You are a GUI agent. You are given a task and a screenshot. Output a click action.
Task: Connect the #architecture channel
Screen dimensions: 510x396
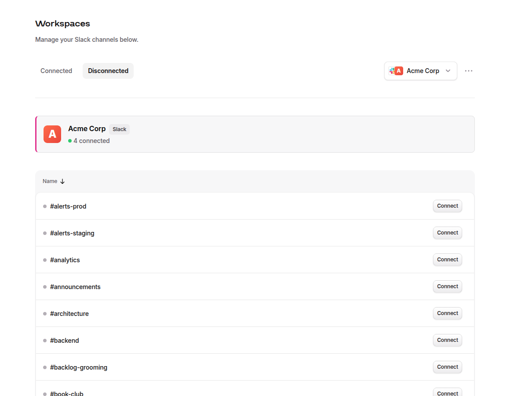[x=447, y=313]
